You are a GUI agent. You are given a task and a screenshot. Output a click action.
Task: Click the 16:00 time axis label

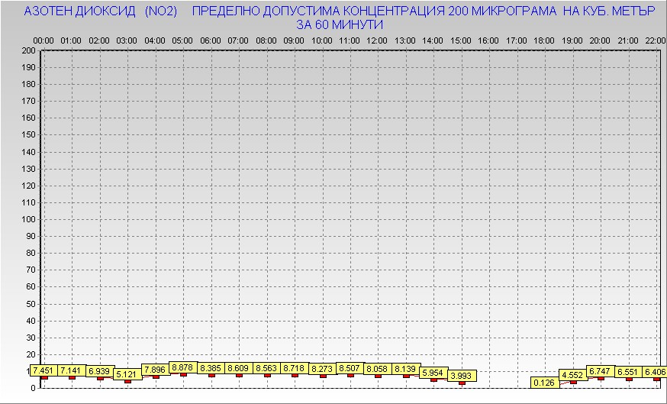click(488, 40)
